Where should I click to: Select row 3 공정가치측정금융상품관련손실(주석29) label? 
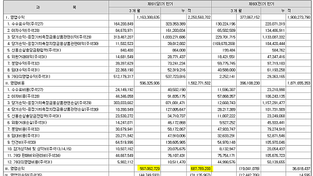pos(49,103)
